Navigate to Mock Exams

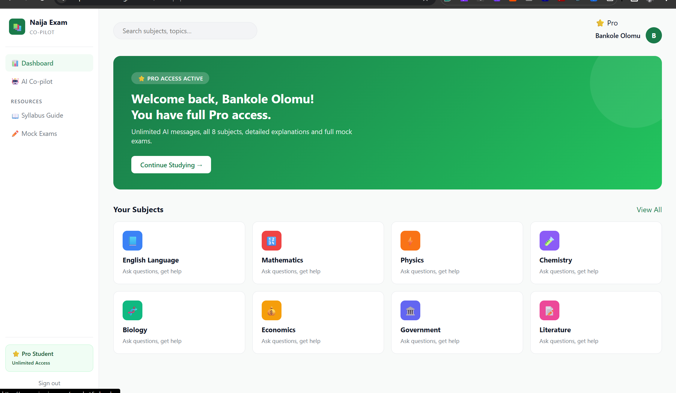pos(39,134)
